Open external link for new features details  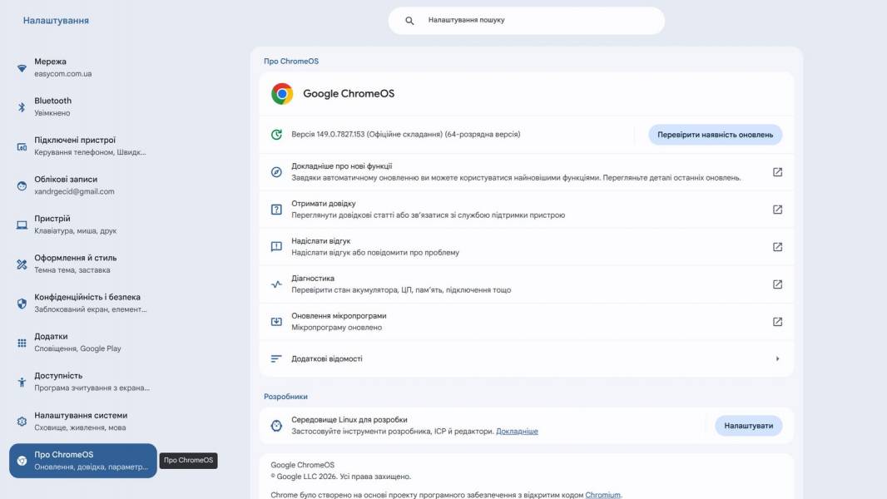(777, 172)
